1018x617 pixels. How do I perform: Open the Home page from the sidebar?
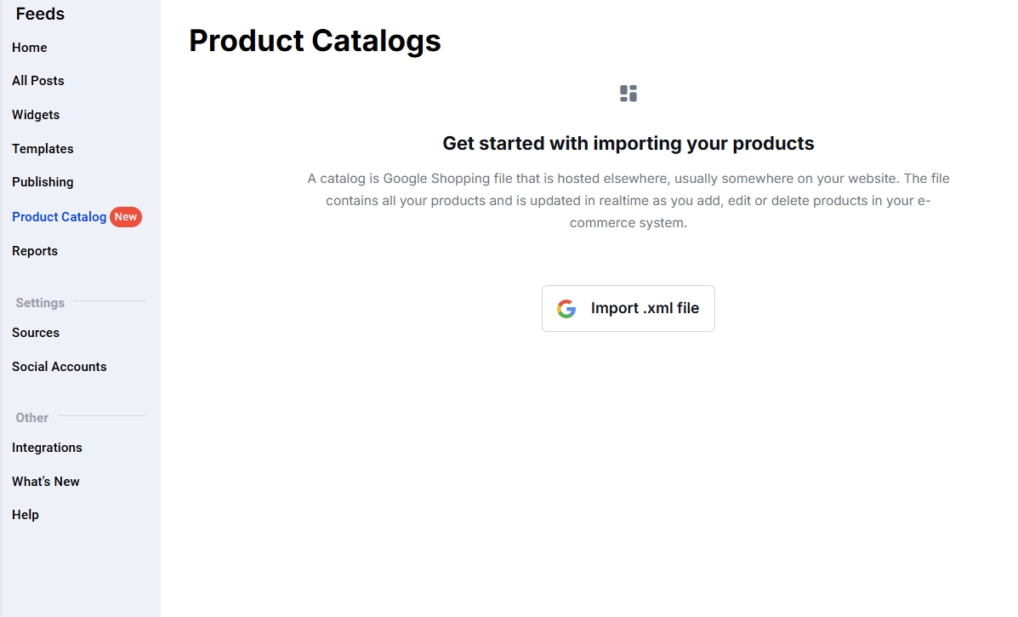click(x=30, y=48)
